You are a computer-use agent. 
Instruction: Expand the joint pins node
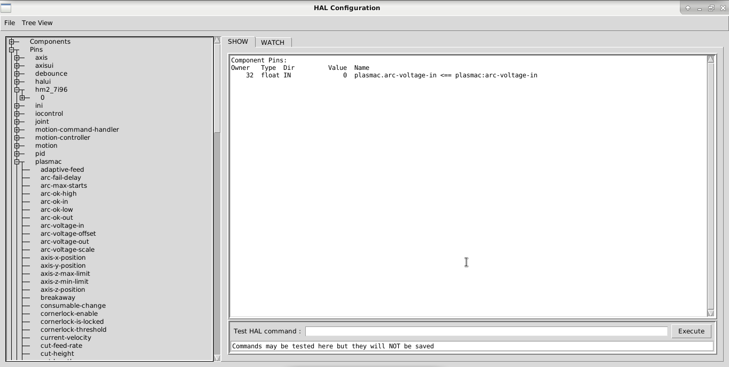pos(17,122)
